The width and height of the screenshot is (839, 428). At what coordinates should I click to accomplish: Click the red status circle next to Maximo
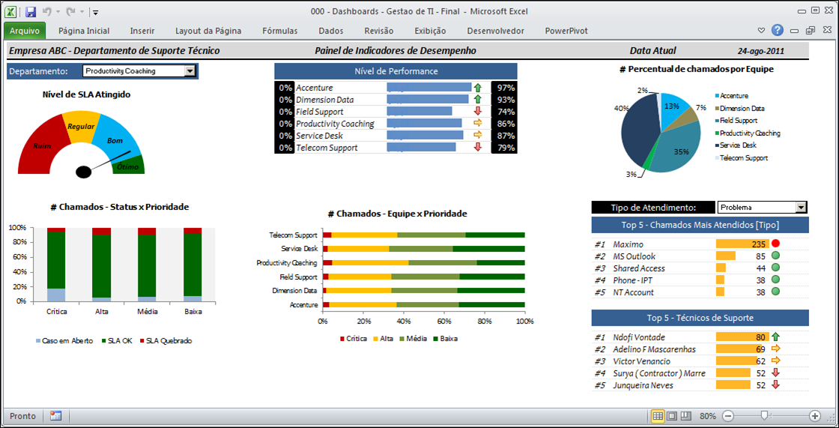(x=776, y=244)
